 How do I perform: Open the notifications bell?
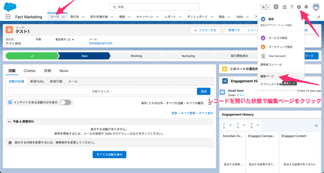tap(306, 7)
